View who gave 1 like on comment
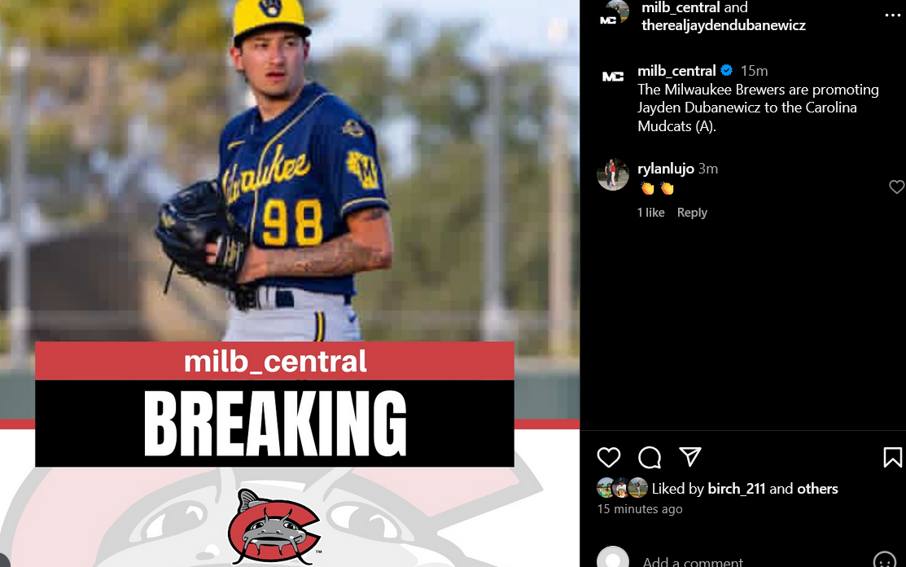The image size is (906, 567). pyautogui.click(x=650, y=212)
